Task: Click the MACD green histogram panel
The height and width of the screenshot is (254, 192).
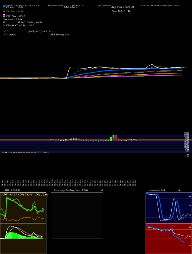Action: 23,239
